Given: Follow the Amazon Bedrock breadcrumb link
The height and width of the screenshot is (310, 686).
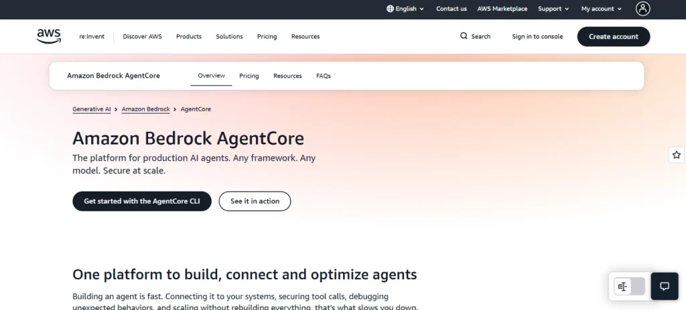Looking at the screenshot, I should [x=145, y=109].
